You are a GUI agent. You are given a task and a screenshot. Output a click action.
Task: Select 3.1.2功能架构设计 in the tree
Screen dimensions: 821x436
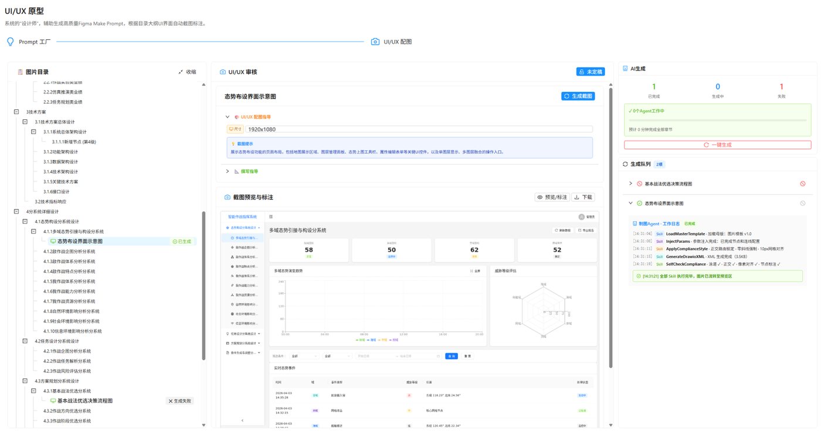coord(60,152)
